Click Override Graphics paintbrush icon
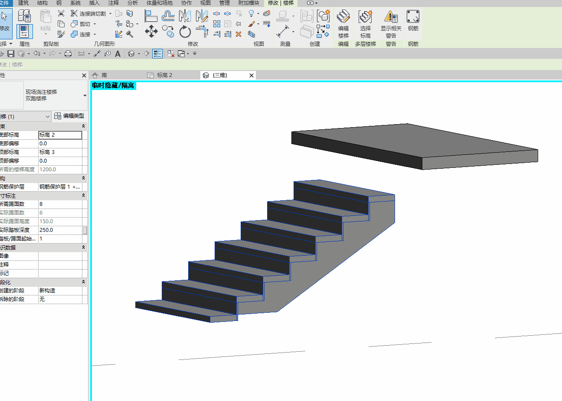The height and width of the screenshot is (401, 562). pyautogui.click(x=252, y=24)
